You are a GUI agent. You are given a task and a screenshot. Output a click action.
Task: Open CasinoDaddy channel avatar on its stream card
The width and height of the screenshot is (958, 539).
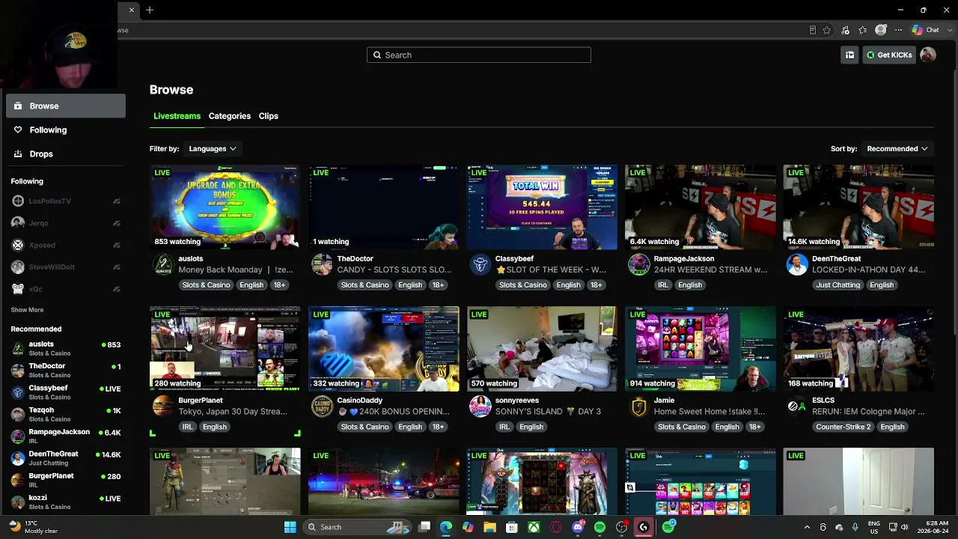coord(322,406)
